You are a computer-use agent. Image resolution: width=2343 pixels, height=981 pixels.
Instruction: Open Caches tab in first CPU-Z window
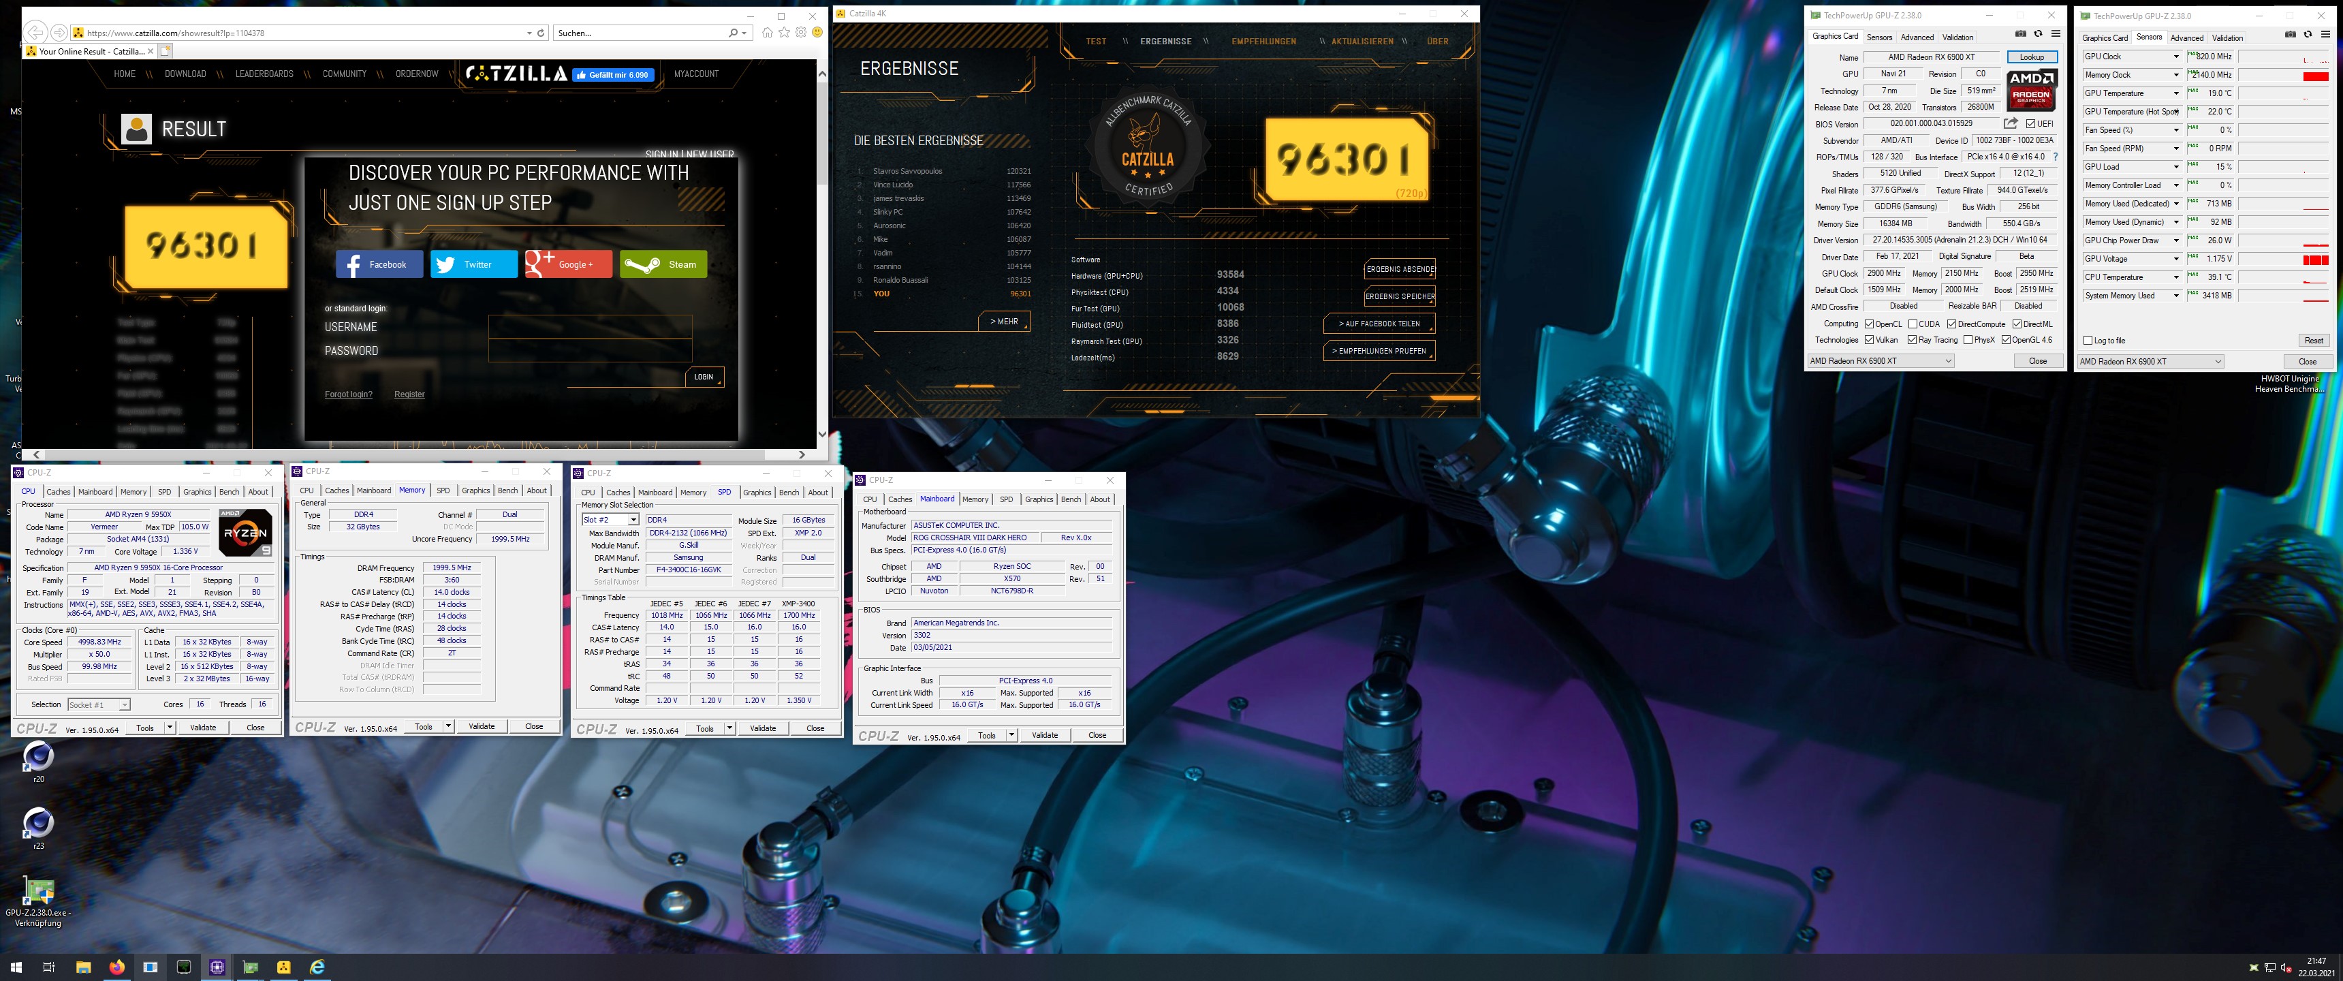(58, 493)
